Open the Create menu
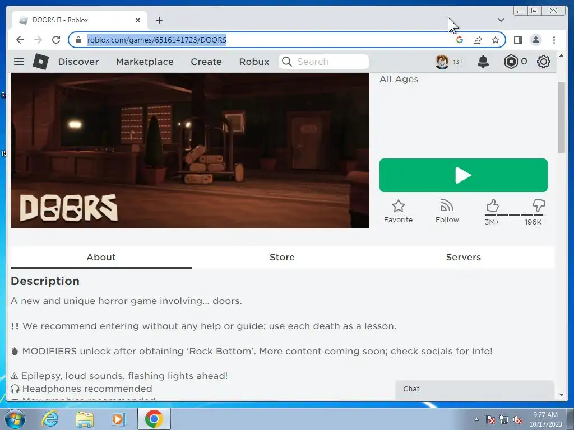The width and height of the screenshot is (574, 430). pyautogui.click(x=206, y=62)
